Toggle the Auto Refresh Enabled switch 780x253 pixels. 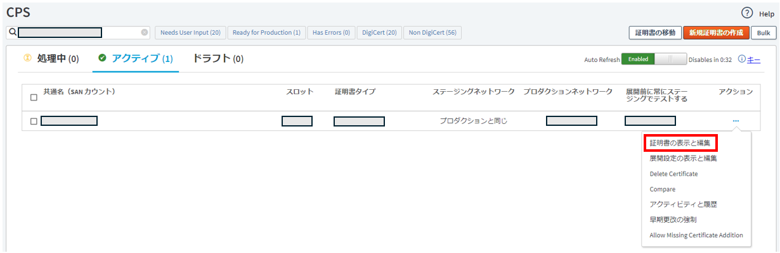pyautogui.click(x=654, y=59)
